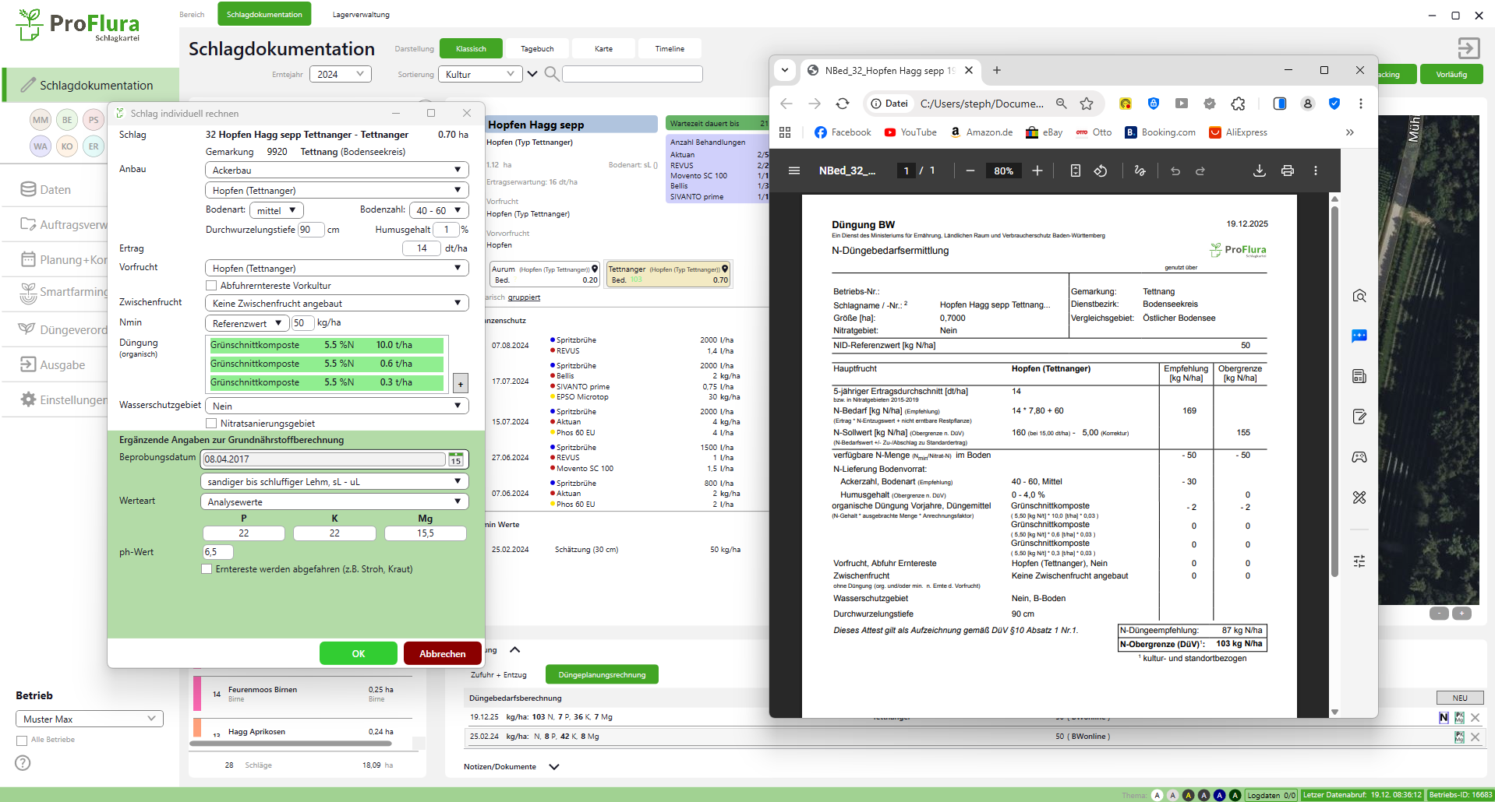Click the PDF print icon

[x=1287, y=171]
